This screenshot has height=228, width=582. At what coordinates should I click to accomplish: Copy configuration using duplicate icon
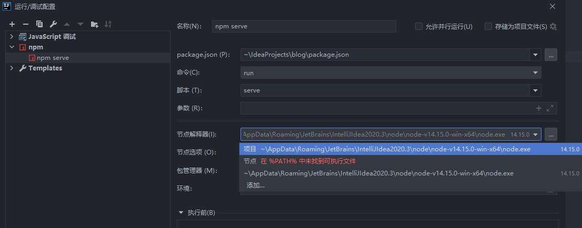(39, 24)
